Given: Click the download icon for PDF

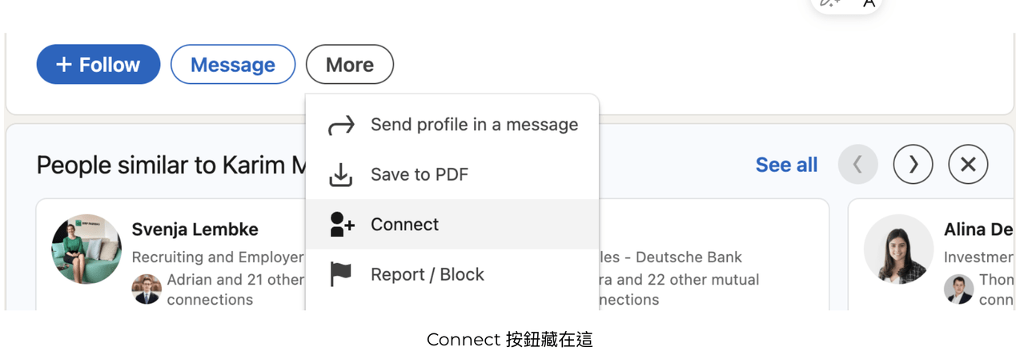Looking at the screenshot, I should click(342, 174).
